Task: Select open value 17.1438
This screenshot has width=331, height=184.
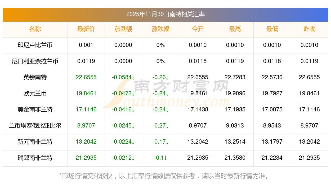Action: (x=198, y=110)
